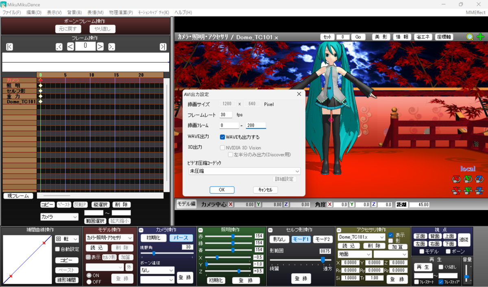Enable the モデル checkbox in 視点 panel
This screenshot has width=488, height=287.
(x=422, y=252)
